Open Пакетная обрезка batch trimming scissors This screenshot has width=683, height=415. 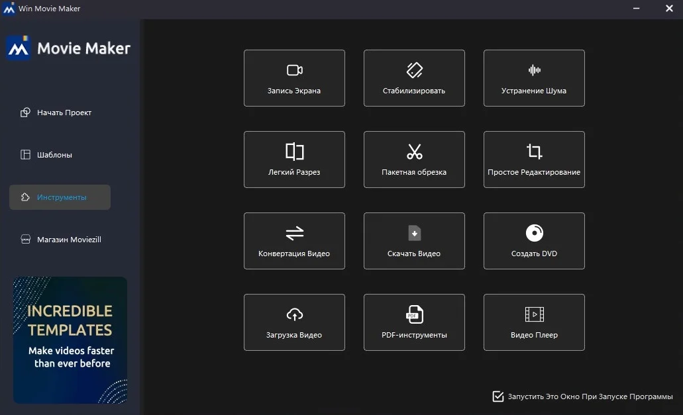click(x=414, y=160)
